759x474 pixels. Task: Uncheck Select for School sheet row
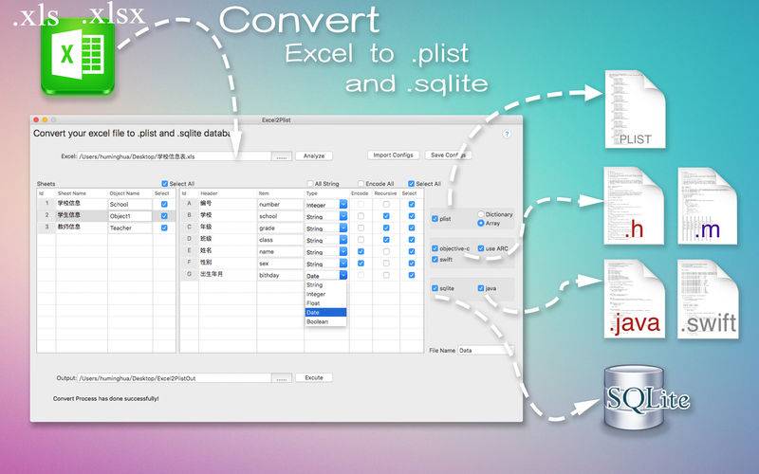(164, 204)
